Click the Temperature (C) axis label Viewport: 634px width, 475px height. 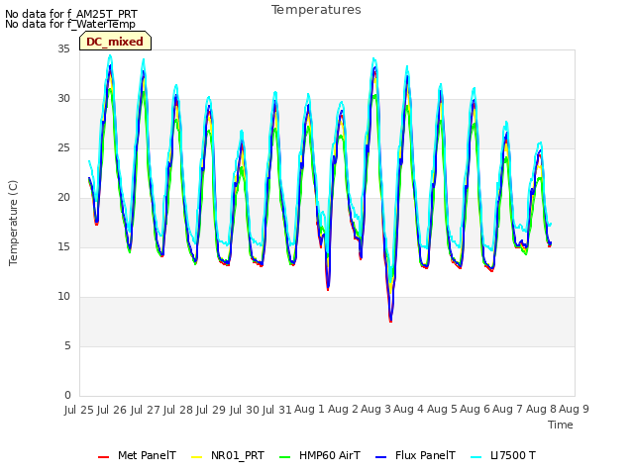coord(13,223)
